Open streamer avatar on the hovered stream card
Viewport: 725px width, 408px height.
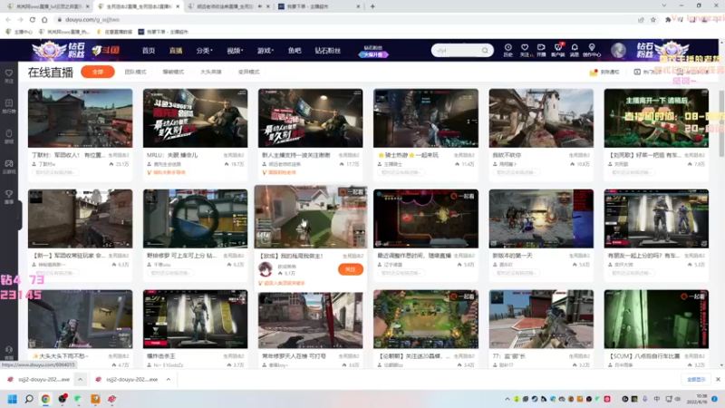click(x=266, y=269)
